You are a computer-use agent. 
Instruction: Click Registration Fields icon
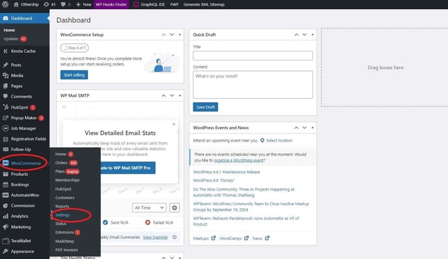[x=5, y=139]
